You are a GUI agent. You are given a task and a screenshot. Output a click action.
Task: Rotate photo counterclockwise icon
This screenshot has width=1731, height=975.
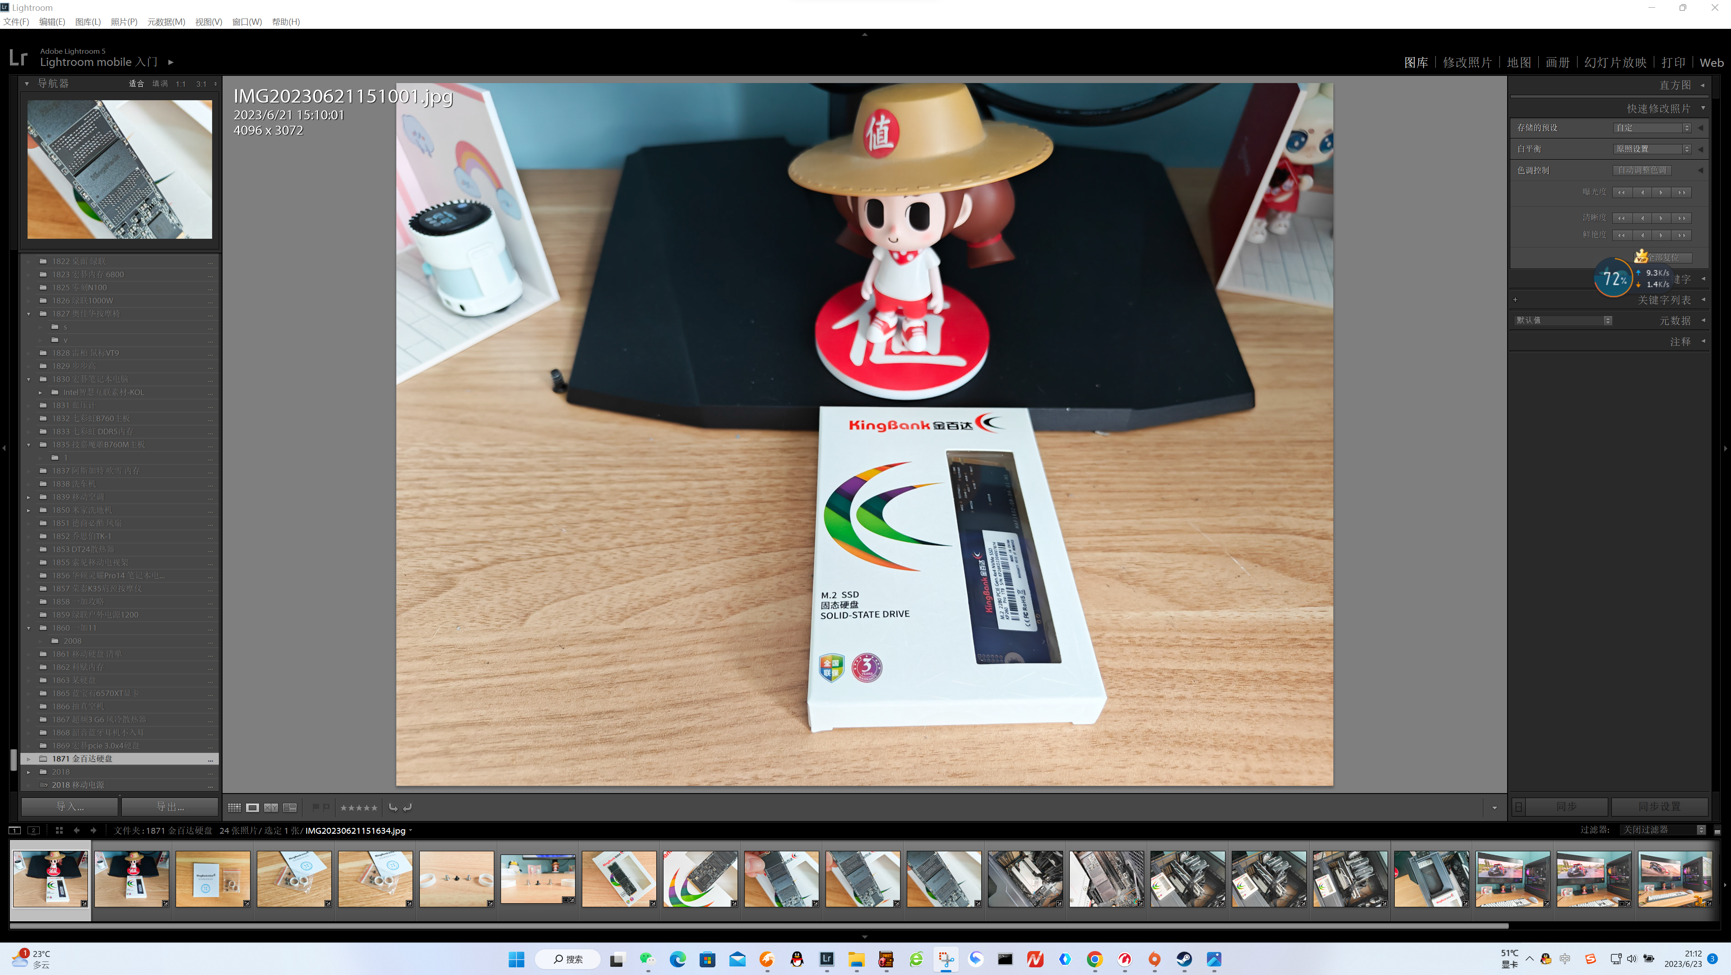tap(393, 807)
